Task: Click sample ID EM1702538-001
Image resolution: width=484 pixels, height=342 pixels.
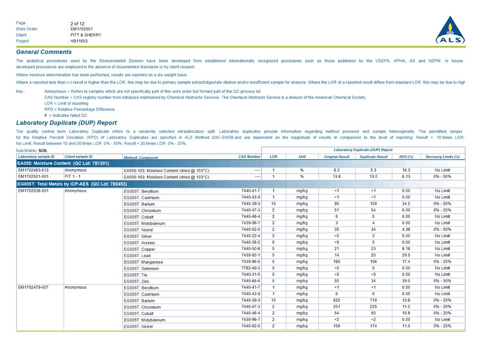Action: (33, 191)
